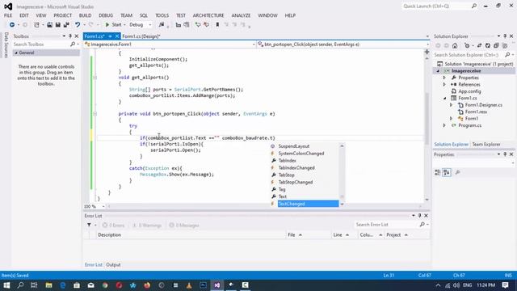Click Alphabetical sort icon in Properties panel

[447, 172]
